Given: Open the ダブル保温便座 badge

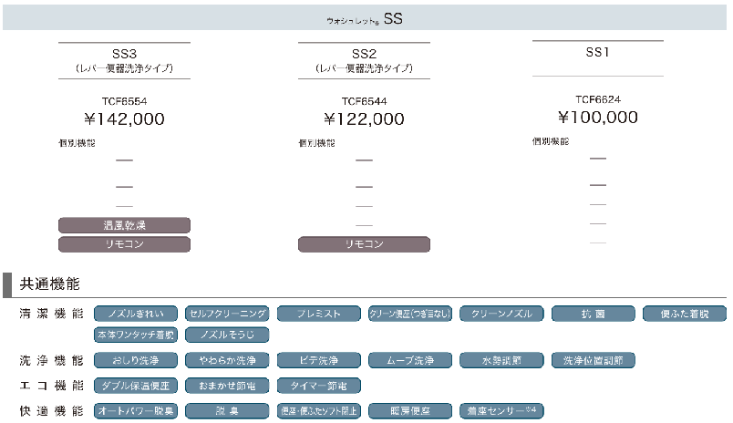Looking at the screenshot, I should pyautogui.click(x=136, y=386).
